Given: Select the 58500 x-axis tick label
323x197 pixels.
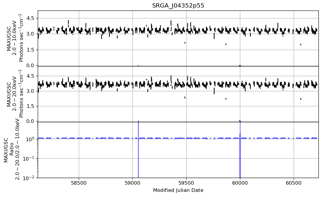Looking at the screenshot, I should pyautogui.click(x=79, y=183).
